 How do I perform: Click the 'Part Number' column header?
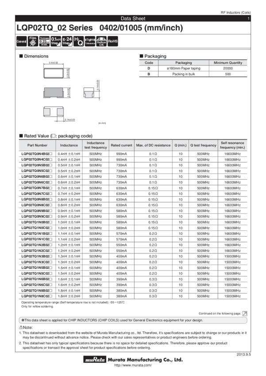coord(38,146)
